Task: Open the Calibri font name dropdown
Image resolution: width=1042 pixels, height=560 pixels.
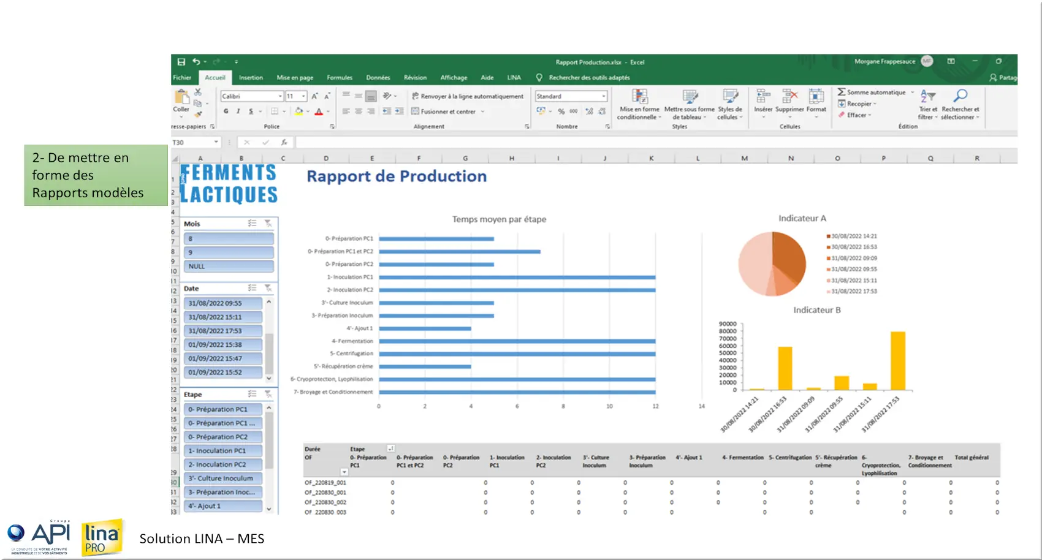Action: point(280,96)
